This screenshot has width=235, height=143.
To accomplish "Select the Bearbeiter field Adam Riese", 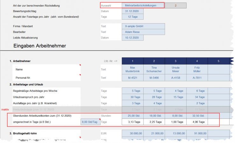I will point(143,32).
